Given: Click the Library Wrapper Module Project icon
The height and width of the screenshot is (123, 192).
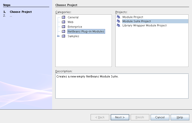Looking at the screenshot, I should click(x=119, y=25).
